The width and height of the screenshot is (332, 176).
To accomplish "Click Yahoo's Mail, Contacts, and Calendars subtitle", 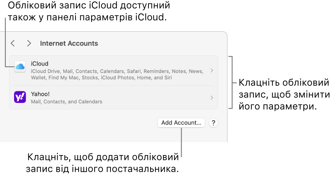I will 67,102.
